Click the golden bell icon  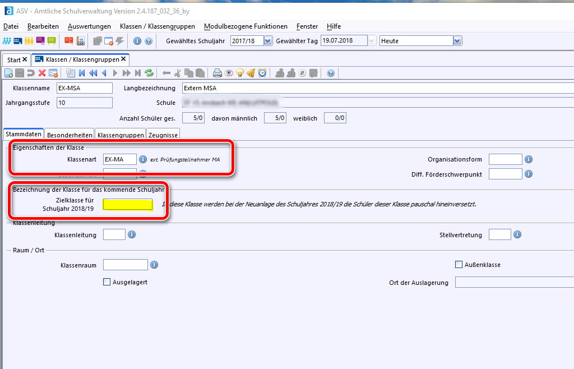pyautogui.click(x=251, y=73)
